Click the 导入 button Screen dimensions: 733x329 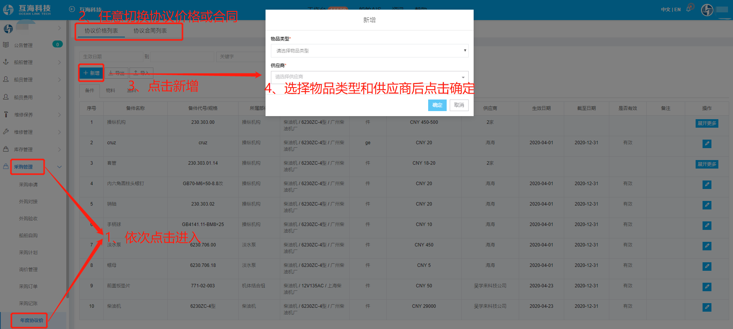click(141, 73)
